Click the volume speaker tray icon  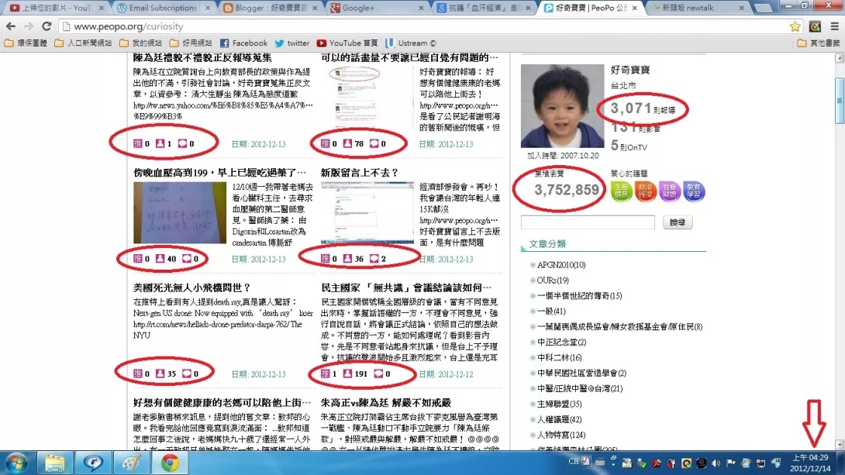tap(716, 463)
